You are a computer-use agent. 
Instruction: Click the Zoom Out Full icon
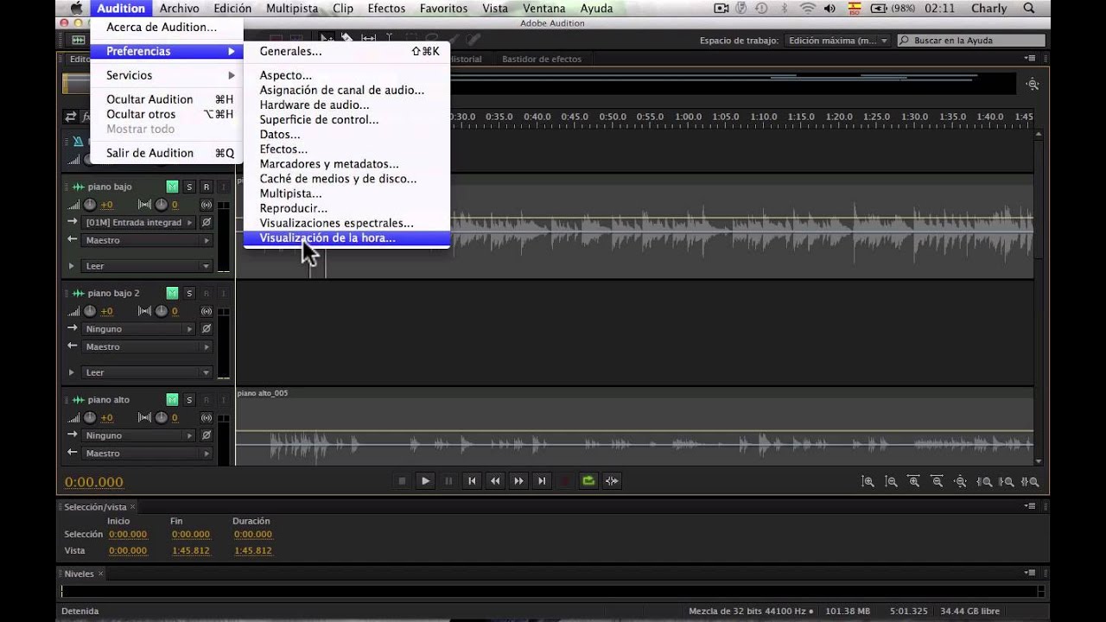coord(959,482)
